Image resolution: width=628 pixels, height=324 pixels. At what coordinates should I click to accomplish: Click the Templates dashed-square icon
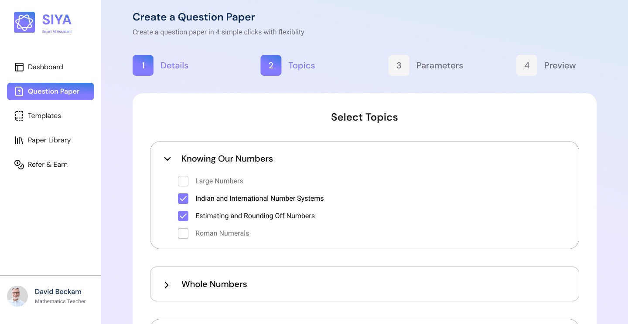click(19, 116)
